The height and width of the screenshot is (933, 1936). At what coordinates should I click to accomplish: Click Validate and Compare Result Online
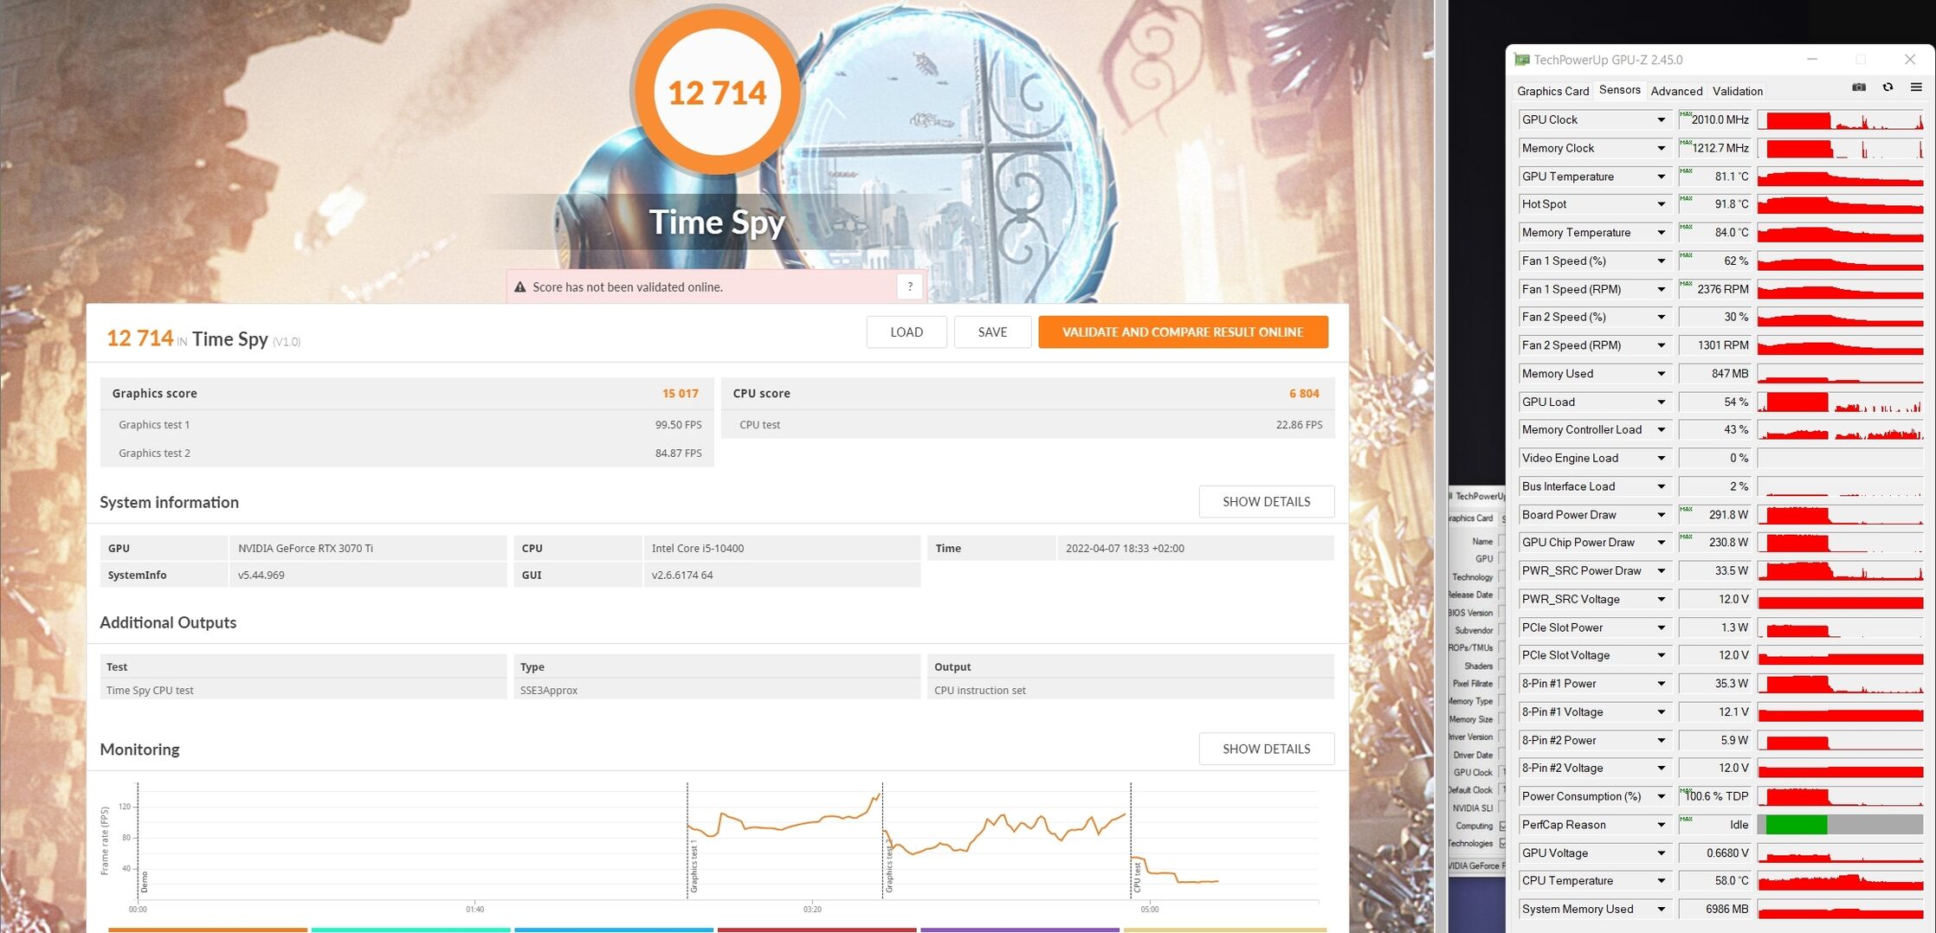click(x=1183, y=332)
